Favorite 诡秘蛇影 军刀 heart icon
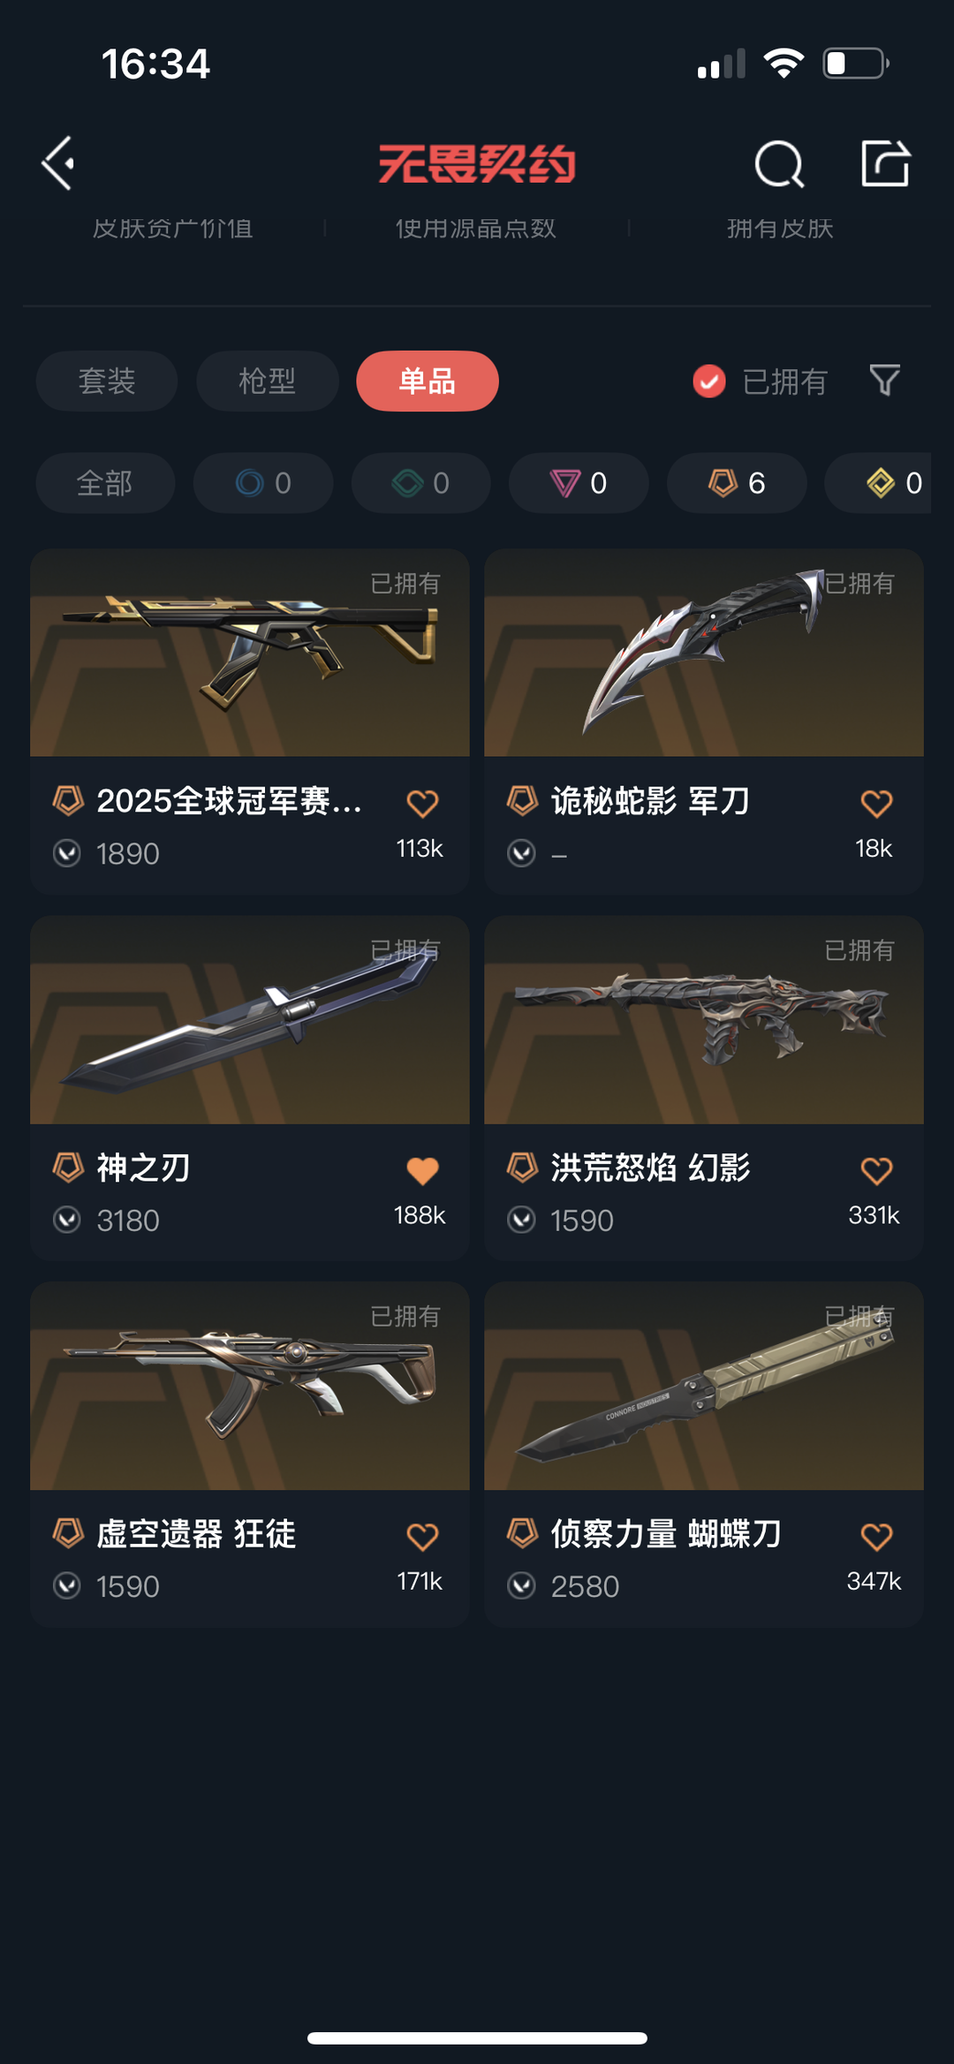 (876, 803)
